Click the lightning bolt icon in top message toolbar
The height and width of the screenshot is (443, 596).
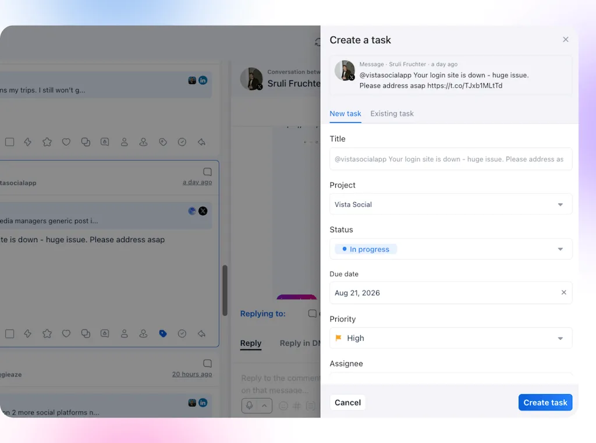pyautogui.click(x=28, y=142)
